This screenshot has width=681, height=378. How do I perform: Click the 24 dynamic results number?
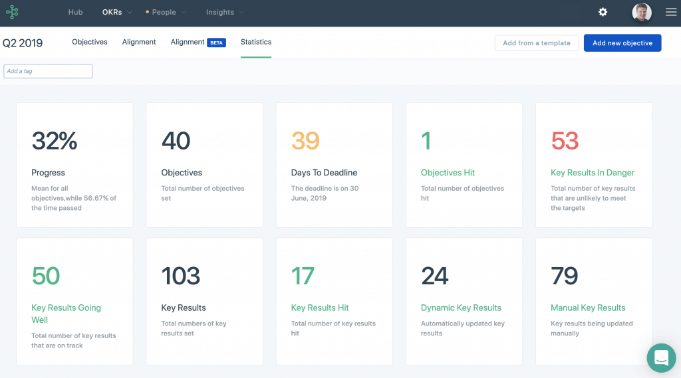pos(434,276)
